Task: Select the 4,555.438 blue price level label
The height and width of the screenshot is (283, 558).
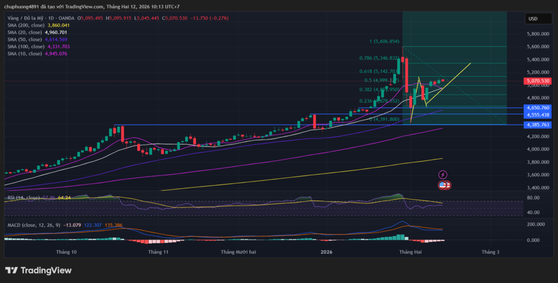Action: coord(537,115)
